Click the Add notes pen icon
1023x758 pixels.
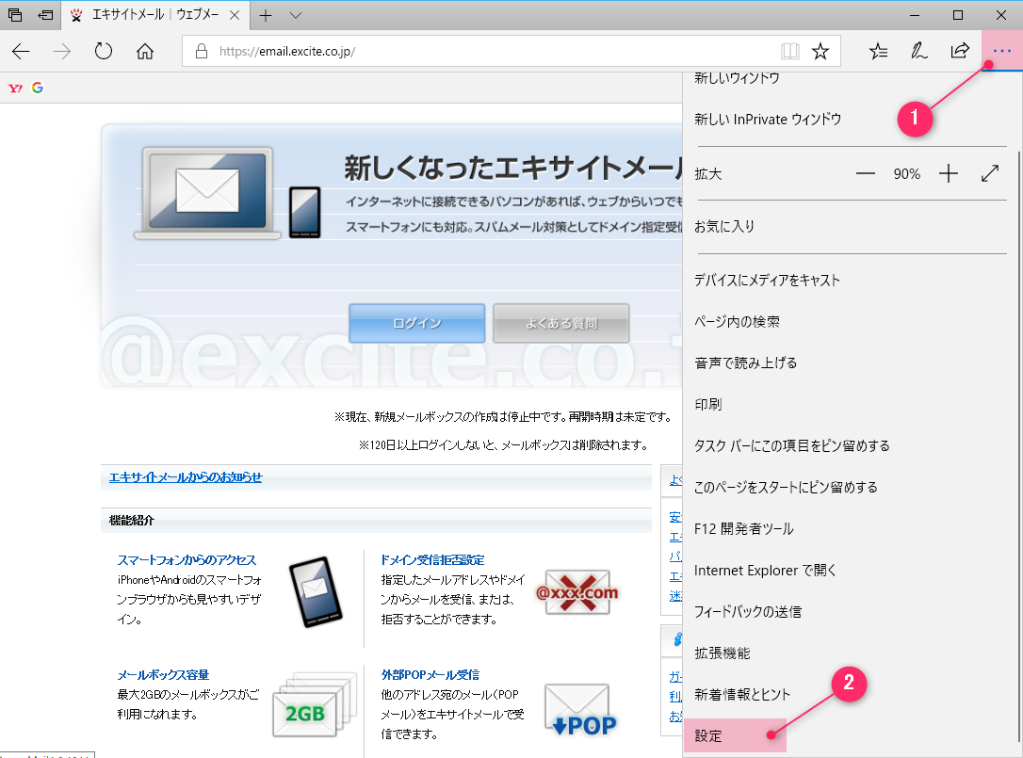[x=918, y=51]
